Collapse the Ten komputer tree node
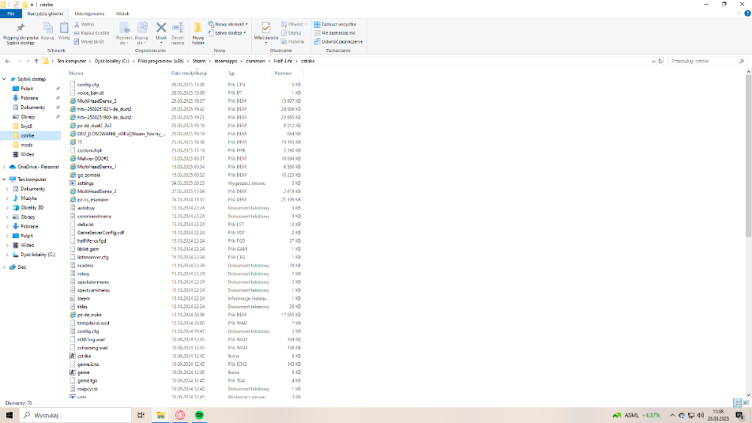The image size is (752, 423). point(5,179)
